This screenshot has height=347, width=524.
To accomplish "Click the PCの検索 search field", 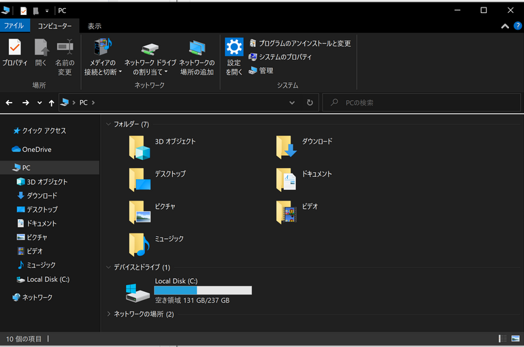I will [421, 103].
